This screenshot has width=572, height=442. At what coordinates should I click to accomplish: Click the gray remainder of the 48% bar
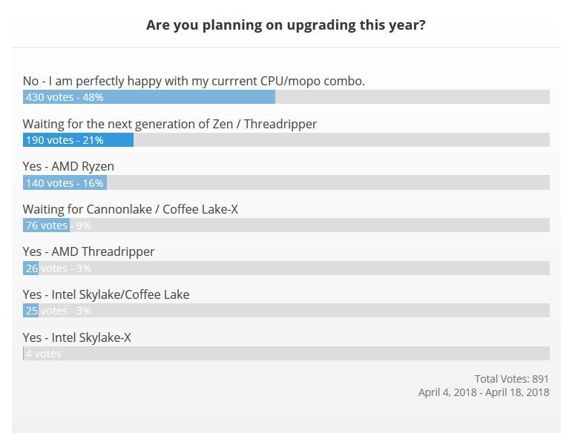click(412, 97)
